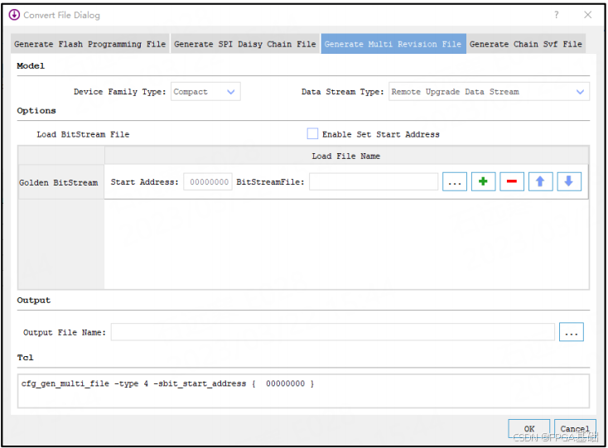The image size is (608, 448).
Task: Open the help question mark icon
Action: (x=557, y=15)
